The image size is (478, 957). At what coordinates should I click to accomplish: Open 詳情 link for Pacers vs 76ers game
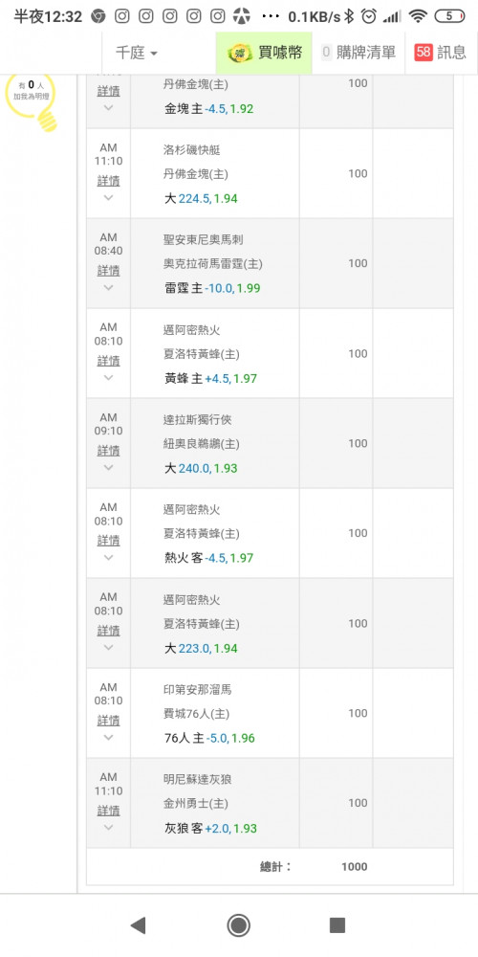(x=109, y=721)
